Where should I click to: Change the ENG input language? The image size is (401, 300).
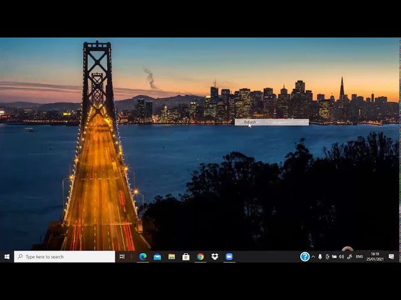pos(360,256)
